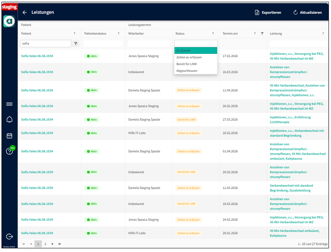Viewport: 331px width, 252px height.
Task: Click the Leistung column filter input
Action: (297, 44)
